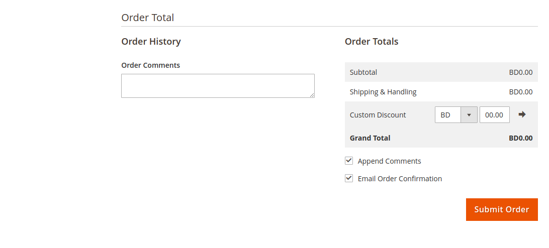Submit the order with the orange button

[502, 209]
